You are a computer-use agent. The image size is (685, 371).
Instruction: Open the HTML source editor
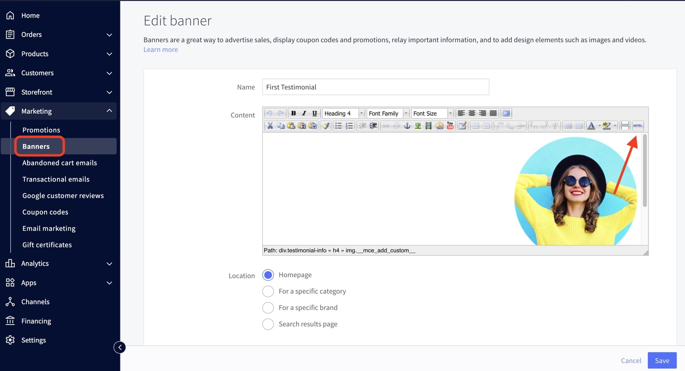638,126
